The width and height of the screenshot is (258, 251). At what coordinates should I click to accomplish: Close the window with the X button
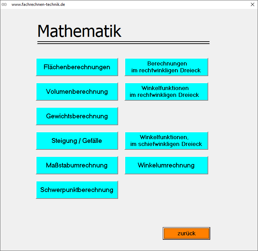[253, 4]
